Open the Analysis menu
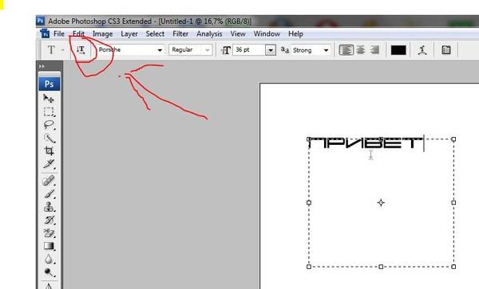Screen dimensions: 479x289 (x=209, y=33)
